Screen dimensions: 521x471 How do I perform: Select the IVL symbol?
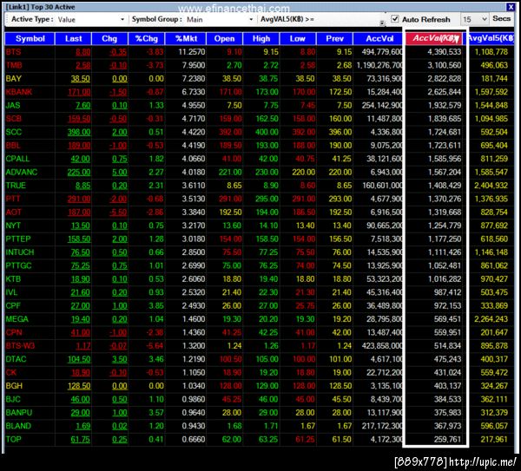click(11, 292)
